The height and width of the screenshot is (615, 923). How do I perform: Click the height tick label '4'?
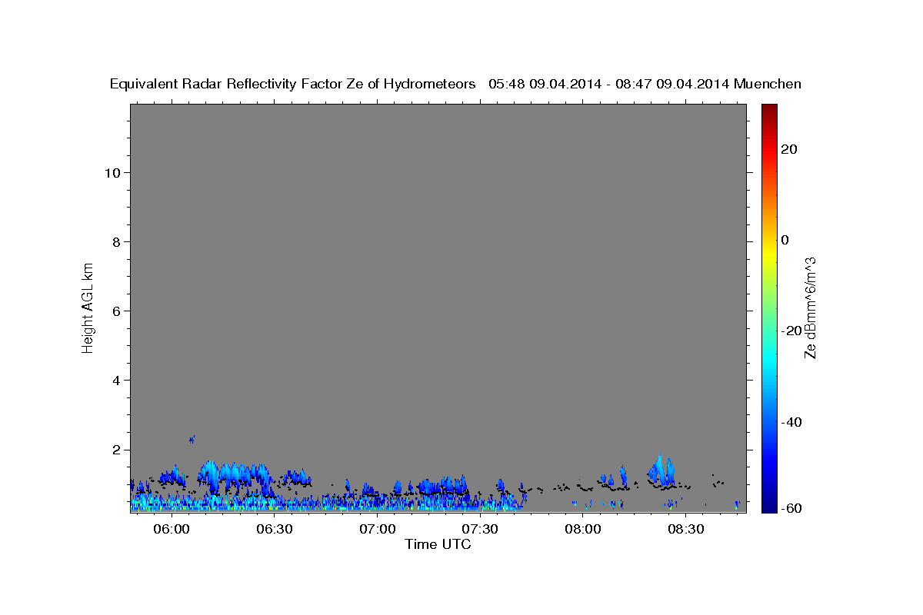[115, 380]
